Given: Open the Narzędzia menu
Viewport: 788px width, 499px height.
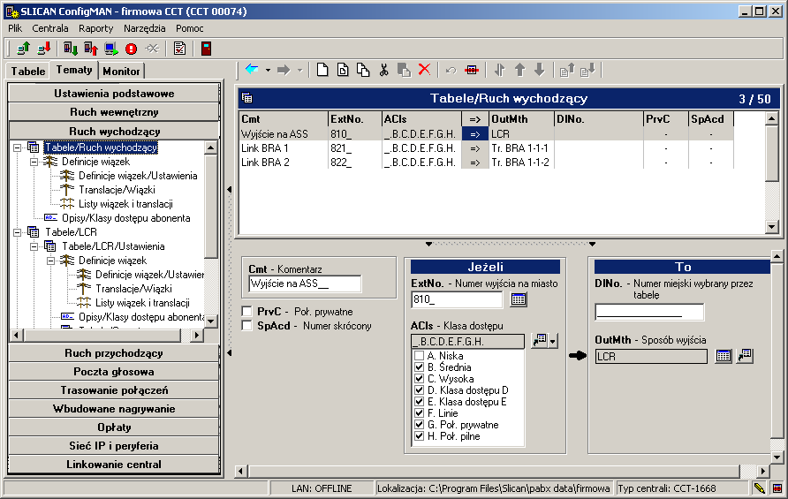Looking at the screenshot, I should click(x=145, y=28).
